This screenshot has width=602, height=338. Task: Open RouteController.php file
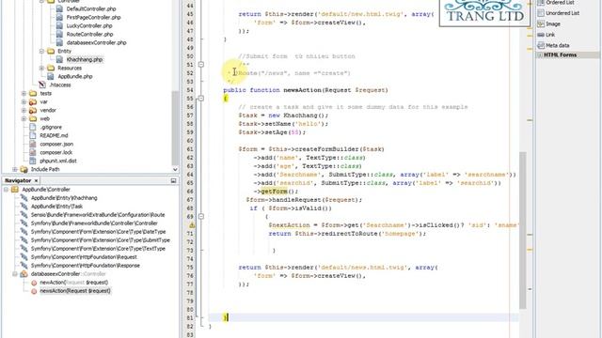pyautogui.click(x=90, y=34)
